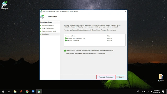Show hidden system tray icons
The width and height of the screenshot is (167, 94).
click(142, 91)
